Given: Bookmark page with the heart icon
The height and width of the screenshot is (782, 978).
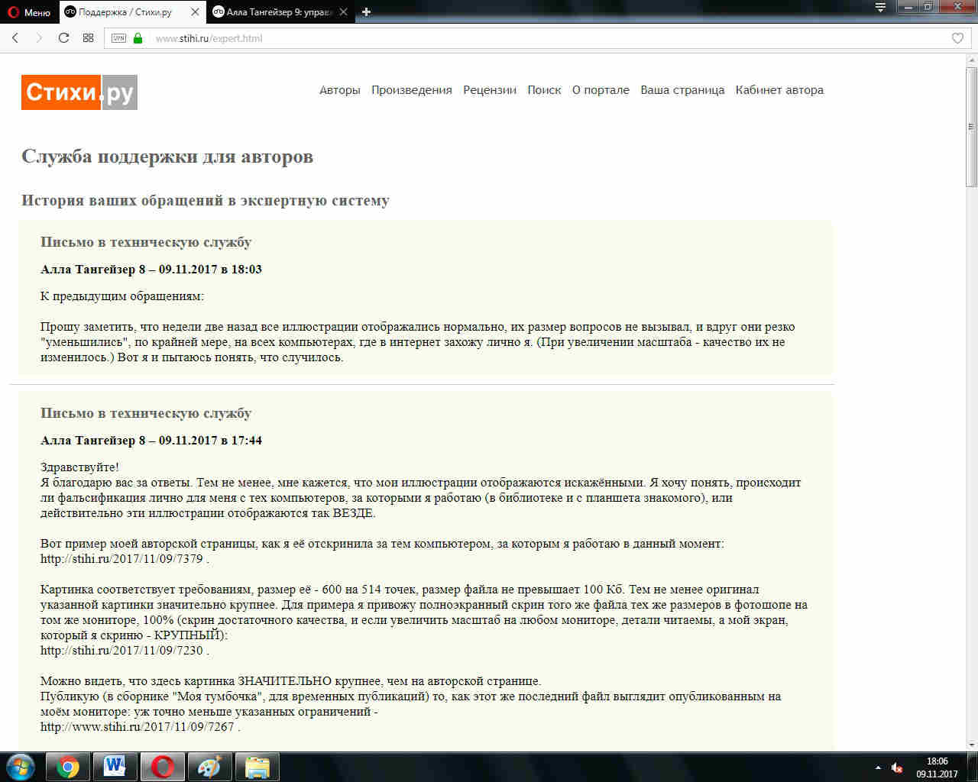Looking at the screenshot, I should pyautogui.click(x=957, y=38).
